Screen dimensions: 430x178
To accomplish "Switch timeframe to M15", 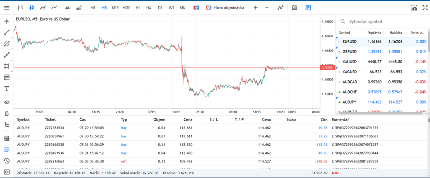I will 115,8.
